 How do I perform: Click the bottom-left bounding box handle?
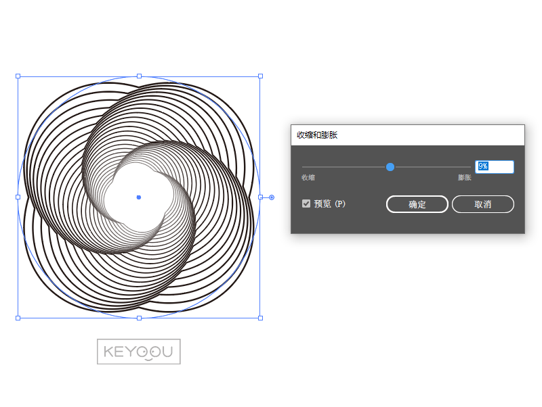point(18,318)
